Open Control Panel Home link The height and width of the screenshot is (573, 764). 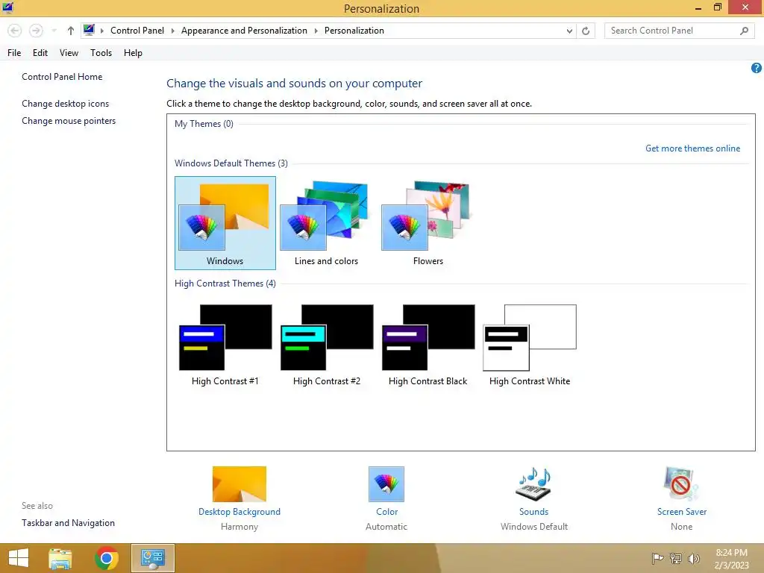click(62, 77)
